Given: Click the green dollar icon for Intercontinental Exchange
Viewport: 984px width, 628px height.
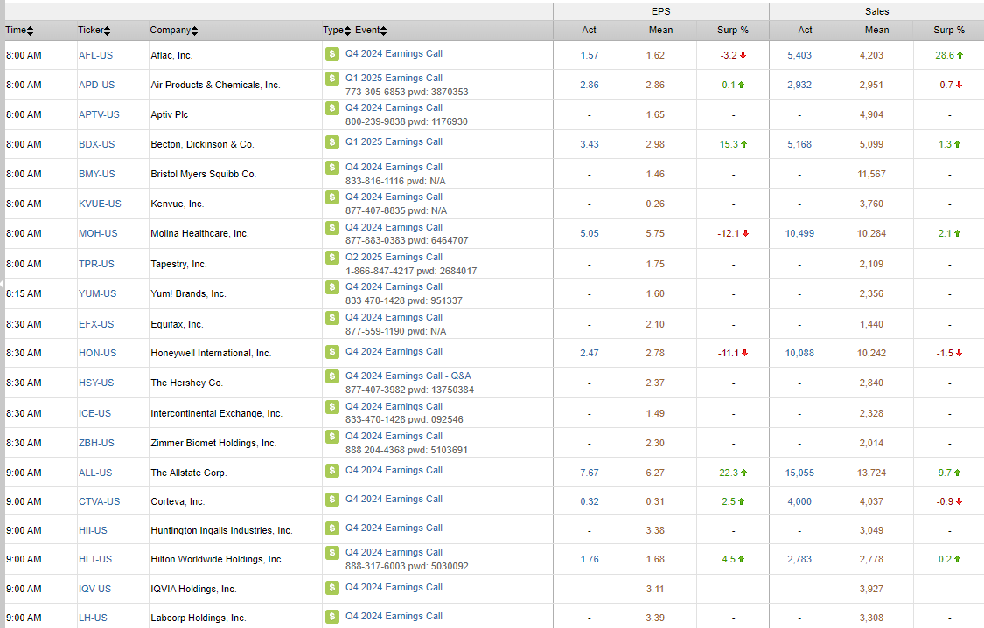Looking at the screenshot, I should point(332,407).
